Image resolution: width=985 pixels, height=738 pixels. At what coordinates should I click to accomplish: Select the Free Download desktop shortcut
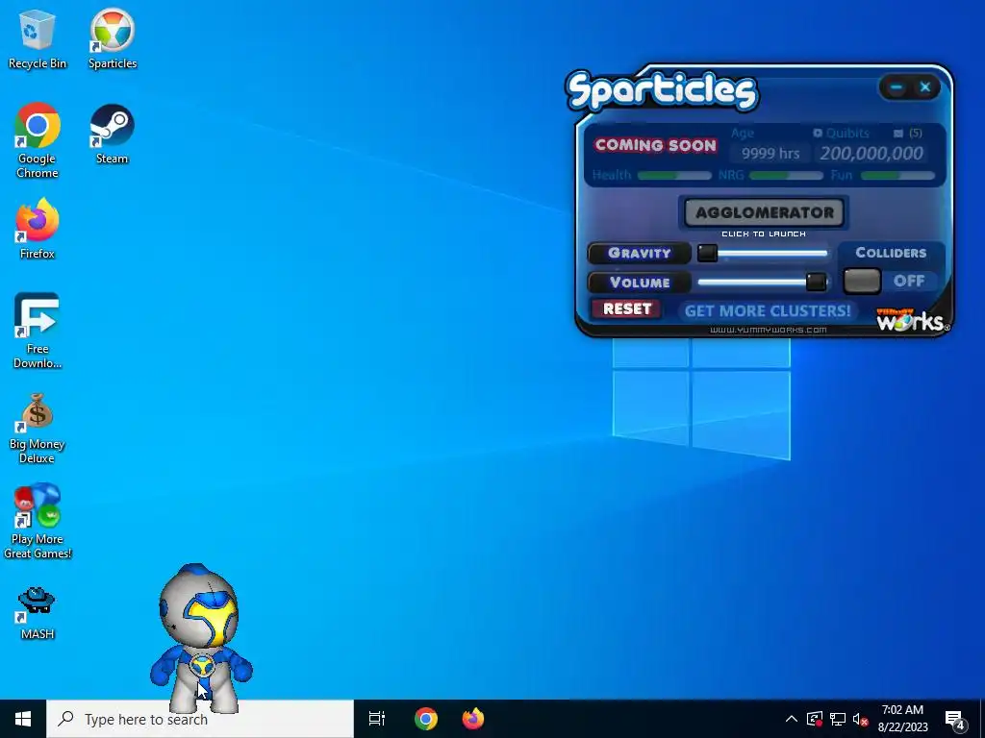[x=38, y=331]
